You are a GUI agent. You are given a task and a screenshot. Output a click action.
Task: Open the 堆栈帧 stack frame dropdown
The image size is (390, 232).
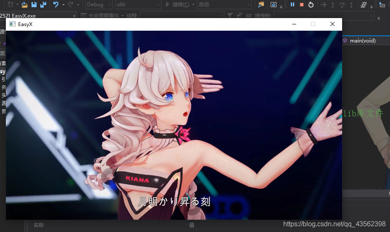pos(324,16)
